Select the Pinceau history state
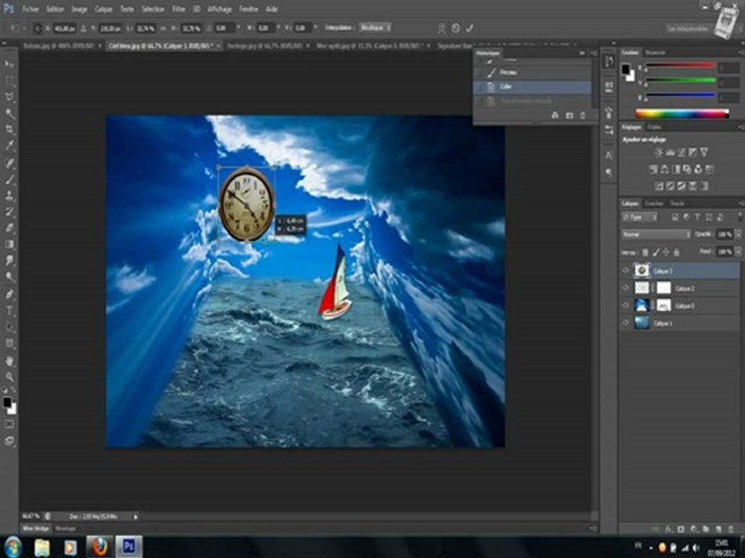This screenshot has height=558, width=745. (x=532, y=72)
